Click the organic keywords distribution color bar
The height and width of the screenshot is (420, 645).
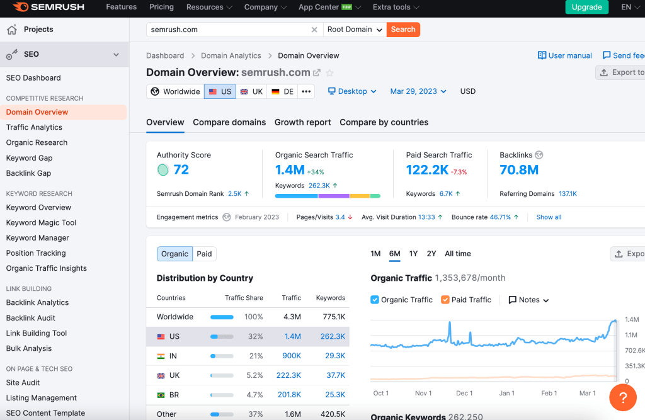[x=328, y=196]
